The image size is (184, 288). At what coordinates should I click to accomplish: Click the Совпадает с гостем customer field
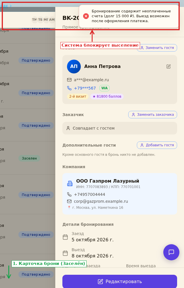pyautogui.click(x=120, y=128)
